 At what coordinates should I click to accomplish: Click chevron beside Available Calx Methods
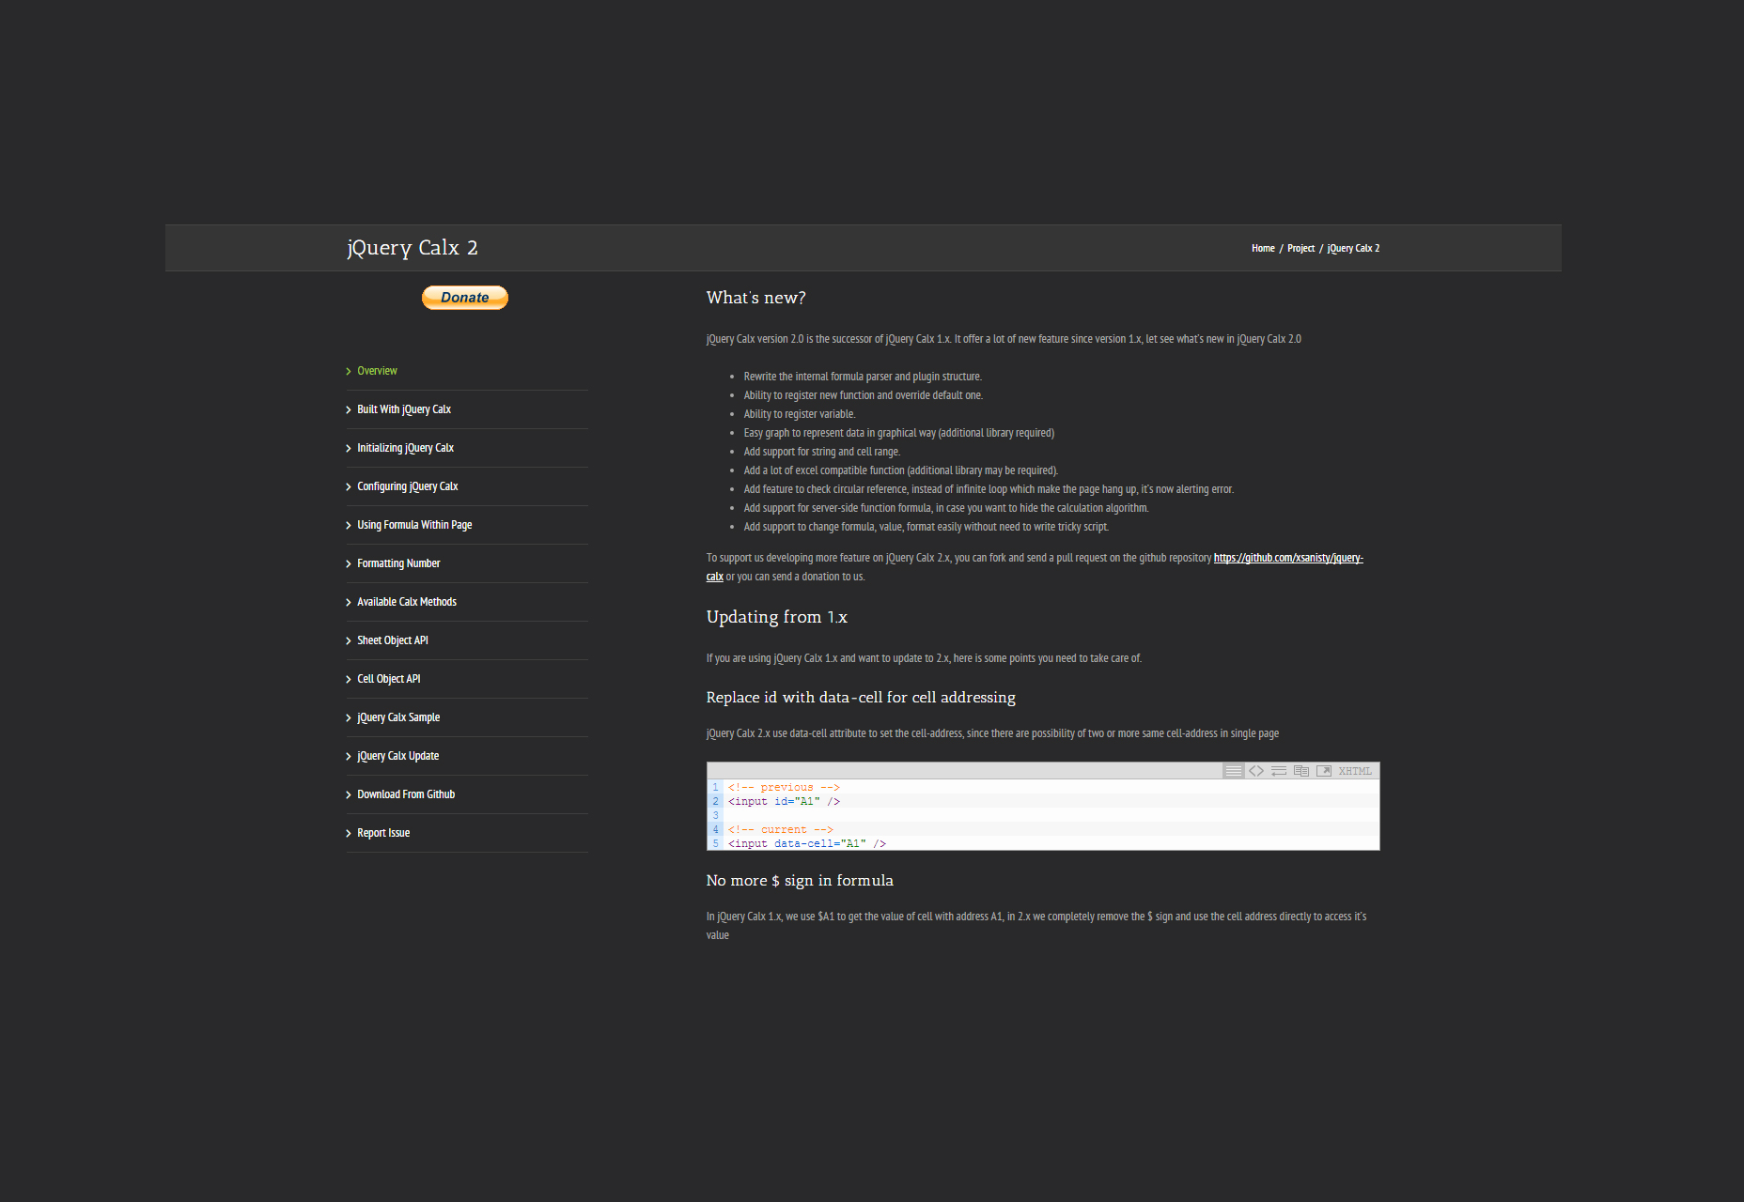click(349, 603)
